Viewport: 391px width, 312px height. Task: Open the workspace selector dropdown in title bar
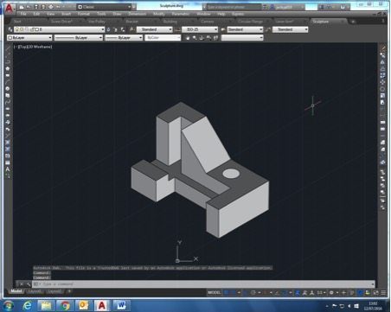tap(105, 7)
